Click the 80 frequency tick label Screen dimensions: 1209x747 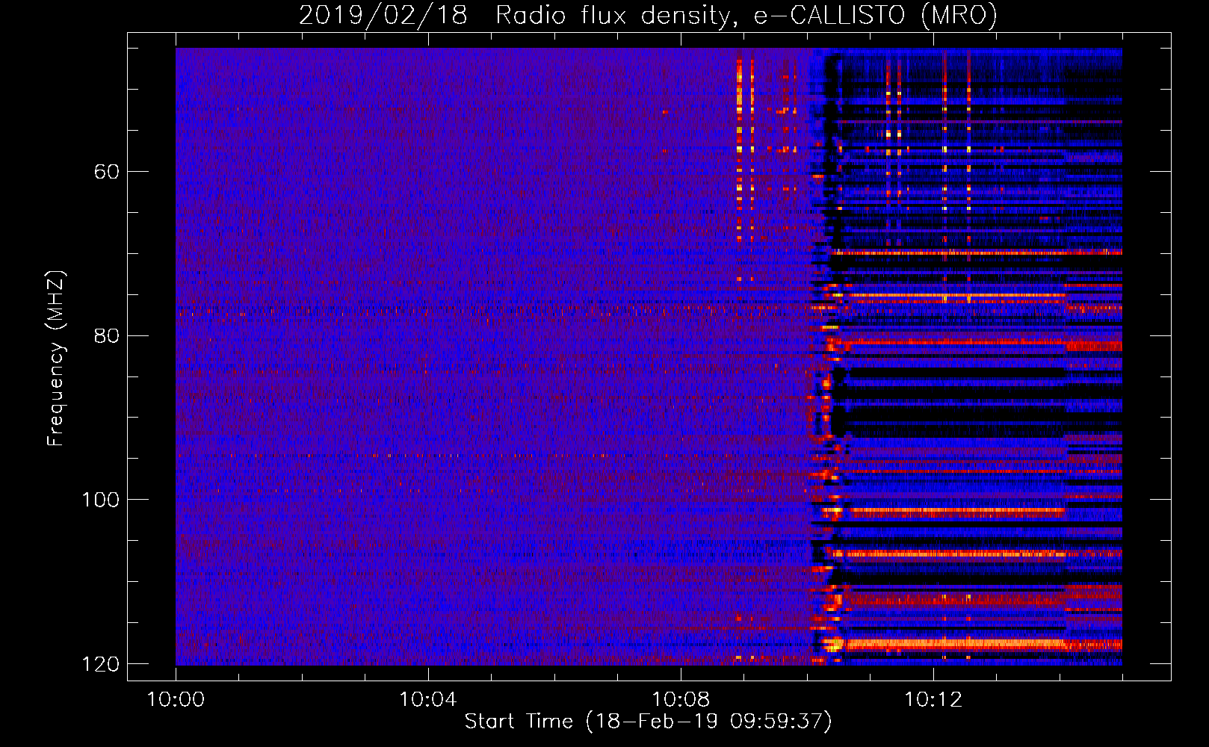pos(107,335)
